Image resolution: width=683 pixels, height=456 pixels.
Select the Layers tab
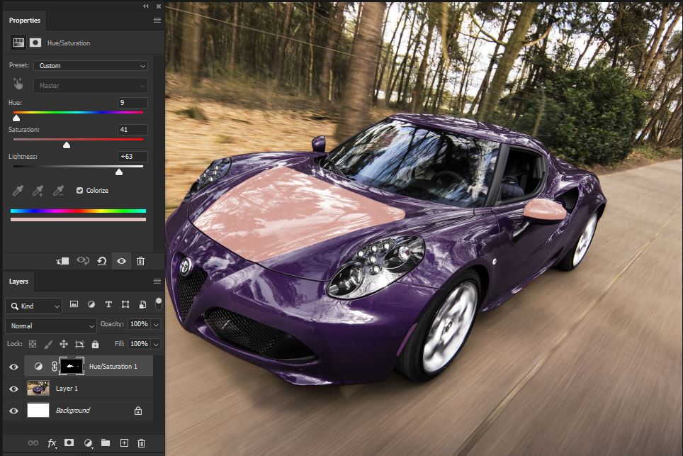coord(18,281)
